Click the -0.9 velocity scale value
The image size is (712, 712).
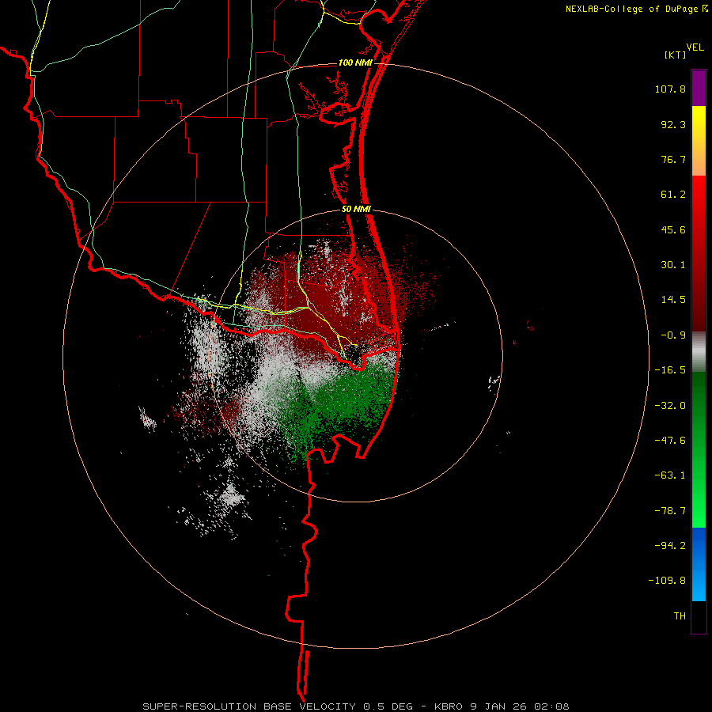pyautogui.click(x=673, y=335)
